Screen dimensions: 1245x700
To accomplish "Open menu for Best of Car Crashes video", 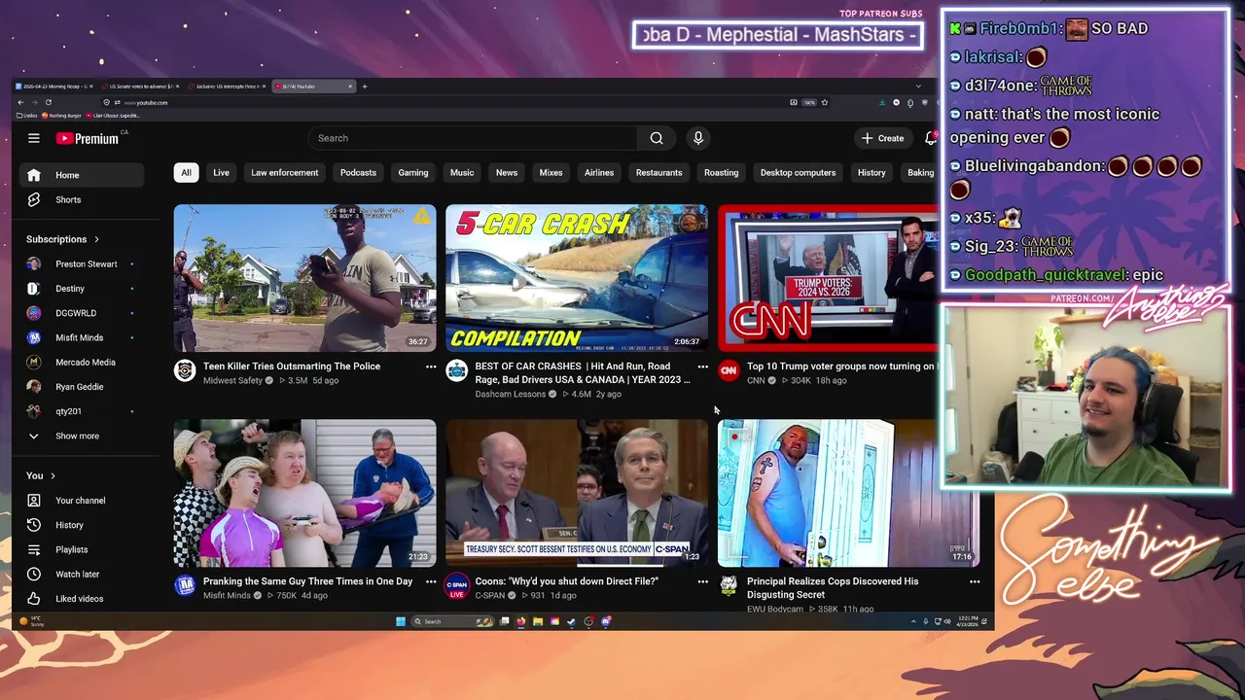I will 702,367.
